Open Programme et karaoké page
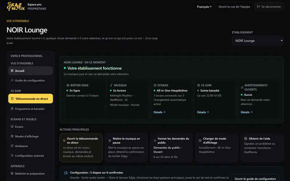This screenshot has width=290, height=181. 30,109
